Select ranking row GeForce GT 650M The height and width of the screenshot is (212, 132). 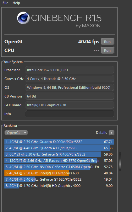click(x=59, y=167)
